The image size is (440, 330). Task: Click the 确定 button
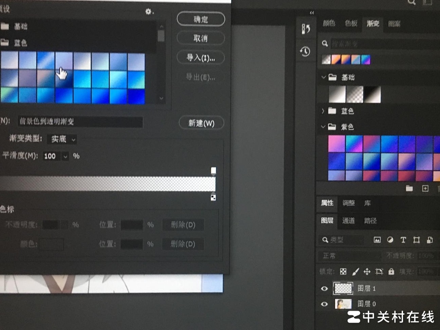click(x=201, y=19)
